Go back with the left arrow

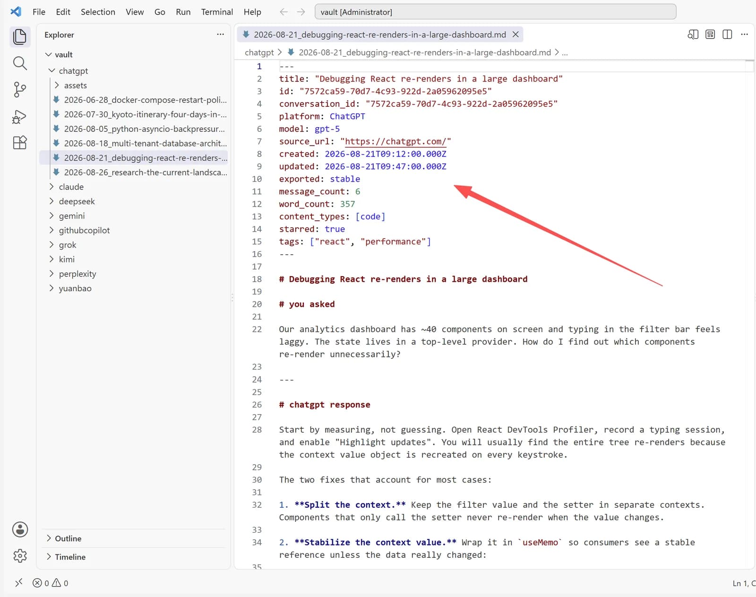coord(283,12)
